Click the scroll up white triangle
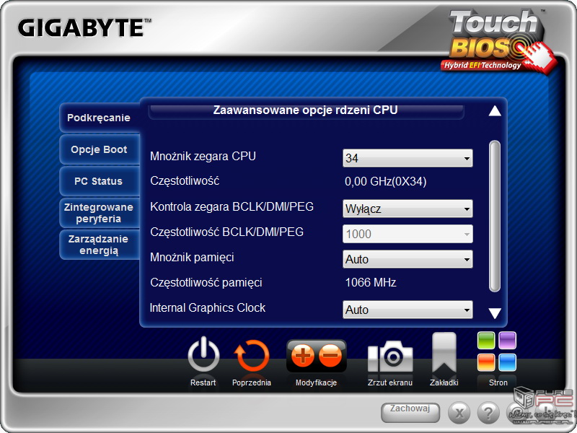Viewport: 577px width, 433px height. coord(495,110)
